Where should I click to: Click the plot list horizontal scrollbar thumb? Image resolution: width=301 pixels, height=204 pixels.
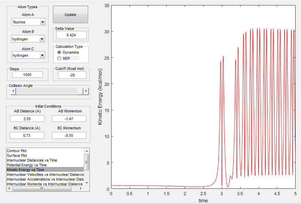42,188
